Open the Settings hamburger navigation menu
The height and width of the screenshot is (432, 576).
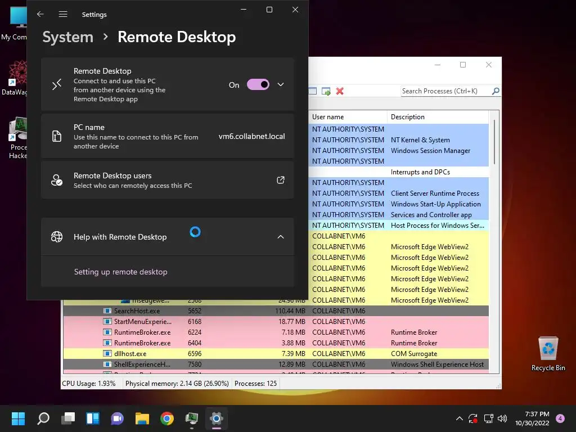pos(63,14)
